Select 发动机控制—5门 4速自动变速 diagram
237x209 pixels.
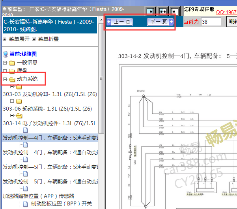(50, 181)
